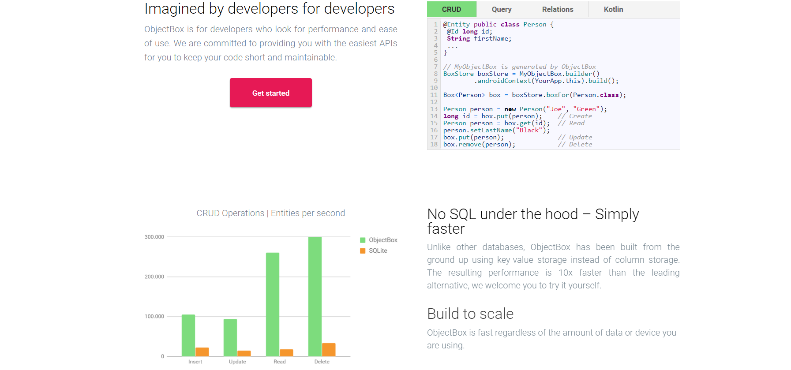Click the green Read bar in chart
Viewport: 791px width, 370px height.
pos(273,304)
